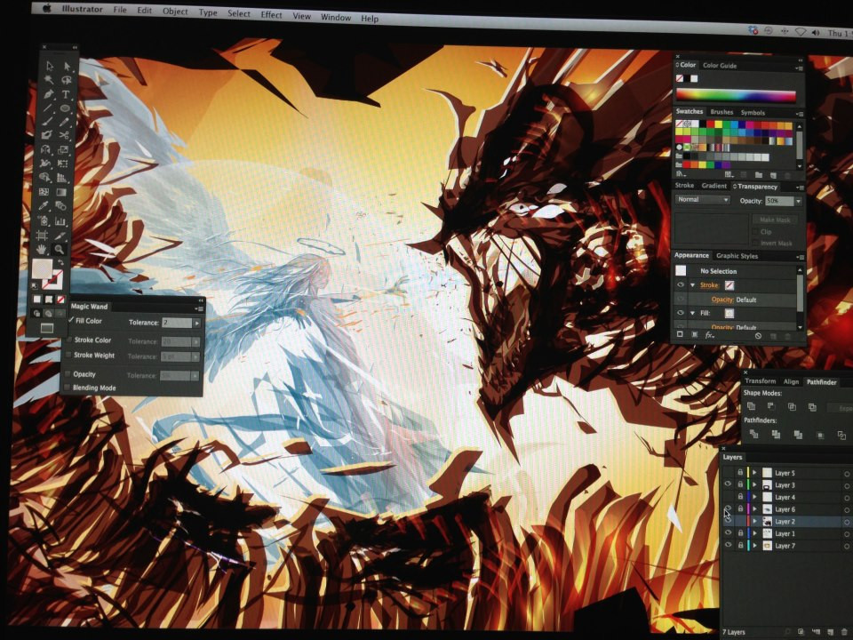The height and width of the screenshot is (640, 853).
Task: Select the Eyedropper tool
Action: pos(44,205)
